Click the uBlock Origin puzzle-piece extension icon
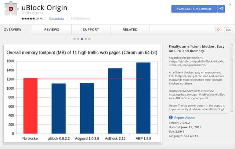The width and height of the screenshot is (235, 149). point(11,9)
